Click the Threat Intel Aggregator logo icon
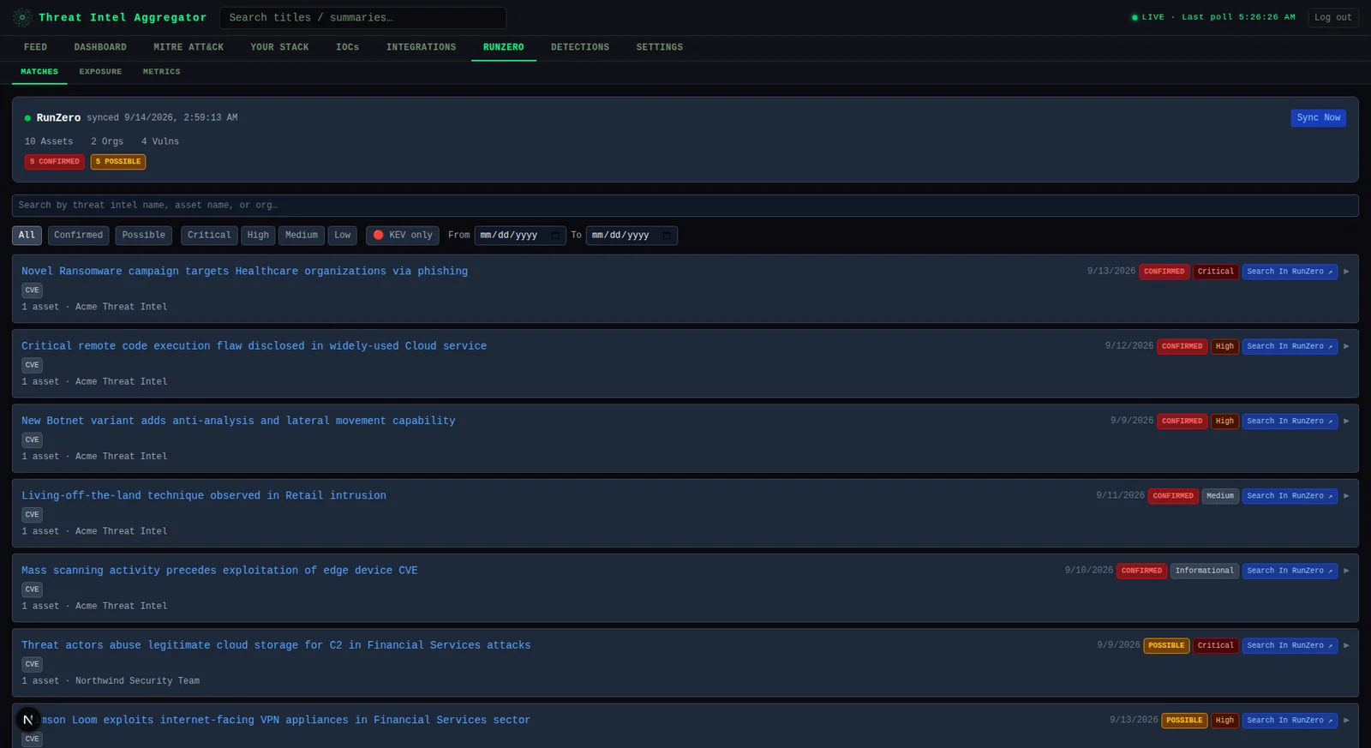This screenshot has height=748, width=1371. (x=22, y=17)
